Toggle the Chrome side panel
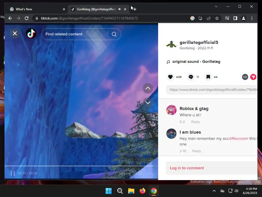This screenshot has width=262, height=197. pyautogui.click(x=235, y=18)
